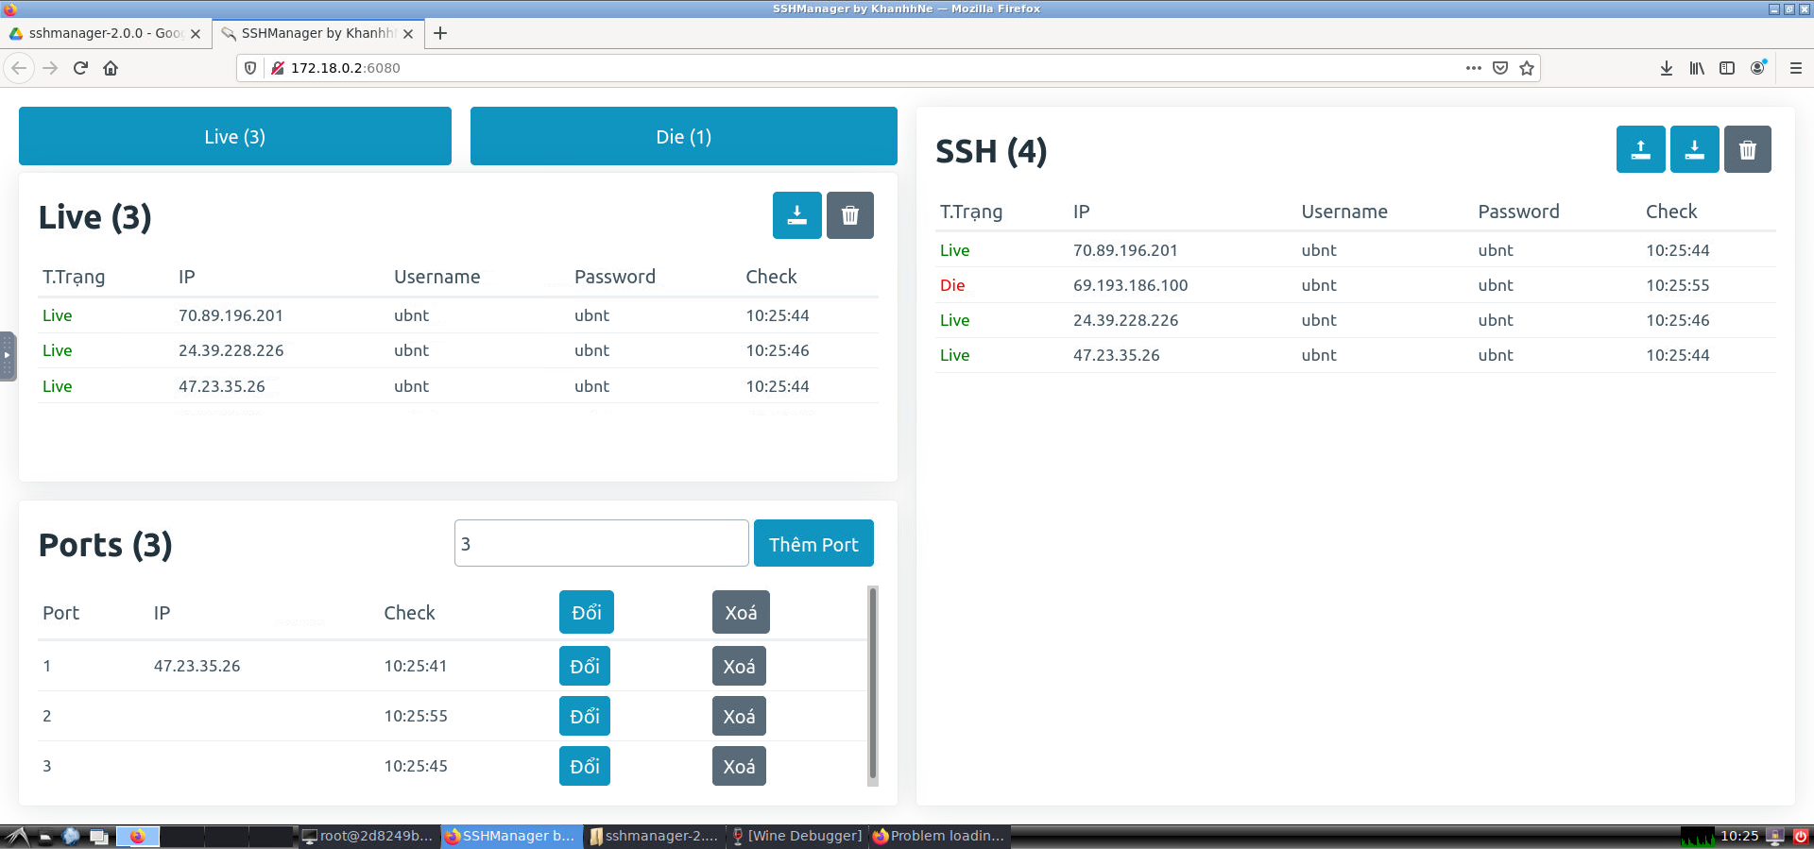This screenshot has width=1814, height=849.
Task: Switch to Problem loading taskbar item
Action: [939, 836]
